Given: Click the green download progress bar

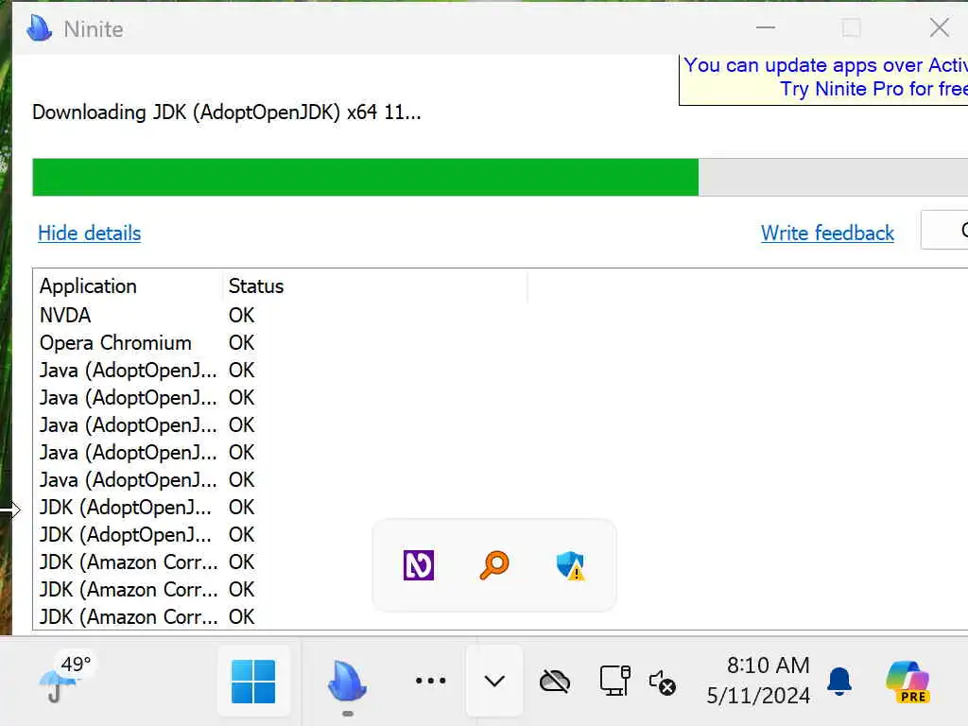Looking at the screenshot, I should tap(366, 177).
